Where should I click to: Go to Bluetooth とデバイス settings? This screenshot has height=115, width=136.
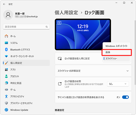coord(26,49)
